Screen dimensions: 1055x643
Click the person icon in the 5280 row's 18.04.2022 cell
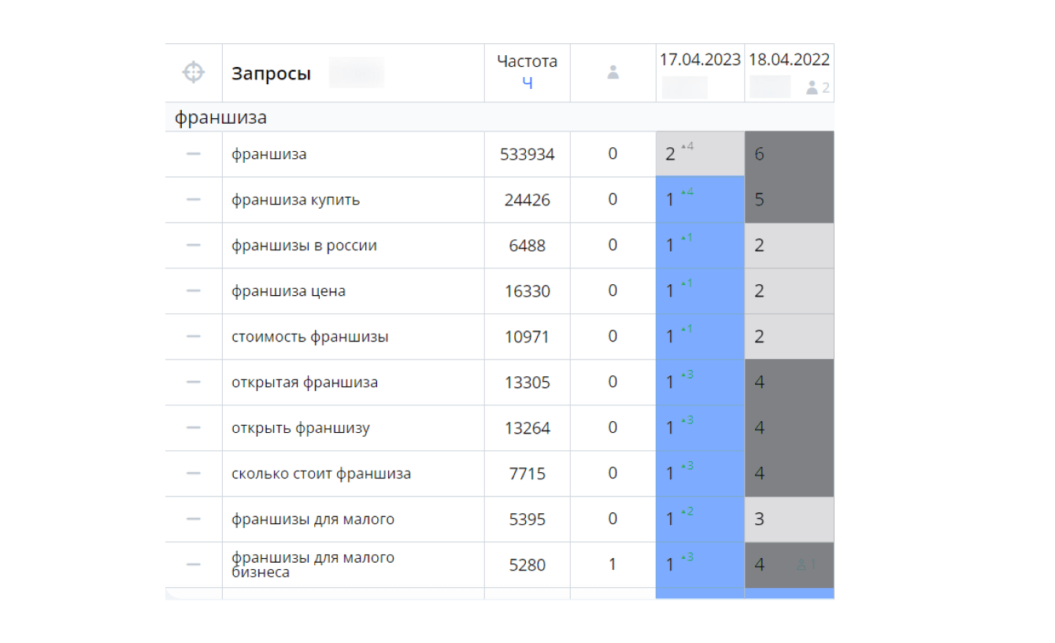pos(802,564)
